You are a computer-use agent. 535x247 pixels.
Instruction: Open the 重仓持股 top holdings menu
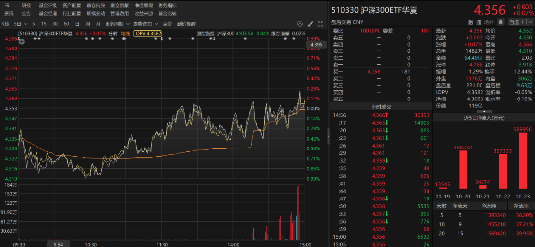pos(96,6)
